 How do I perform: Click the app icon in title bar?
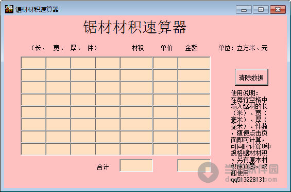pyautogui.click(x=9, y=9)
